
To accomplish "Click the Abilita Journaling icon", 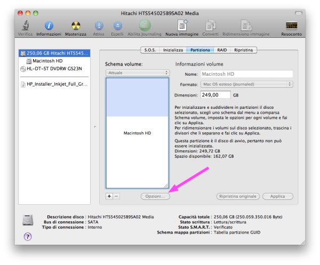I will 145,25.
